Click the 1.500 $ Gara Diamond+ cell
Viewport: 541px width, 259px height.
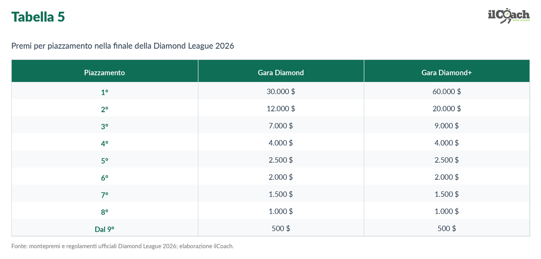point(447,194)
